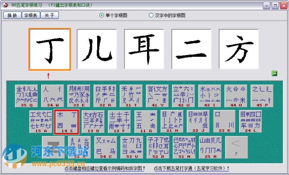This screenshot has height=175, width=289.
Task: Click the 儿 character card
Action: coord(97,49)
